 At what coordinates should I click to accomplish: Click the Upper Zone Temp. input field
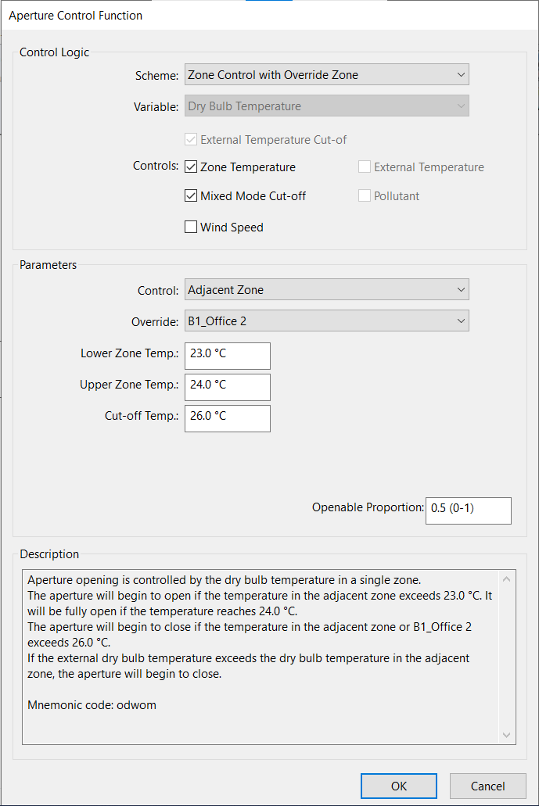click(228, 387)
